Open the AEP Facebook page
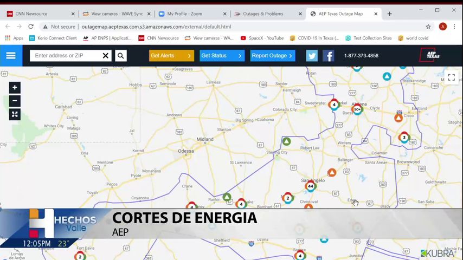The height and width of the screenshot is (260, 463). pyautogui.click(x=329, y=55)
